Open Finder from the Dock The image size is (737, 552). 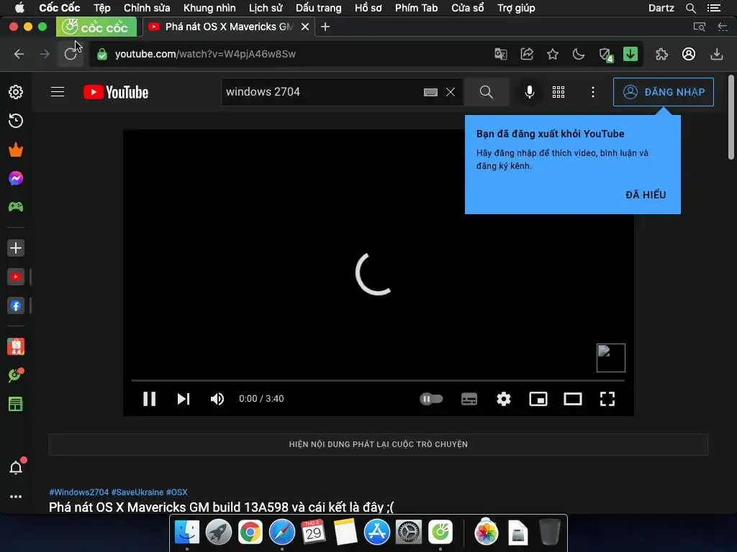[187, 533]
